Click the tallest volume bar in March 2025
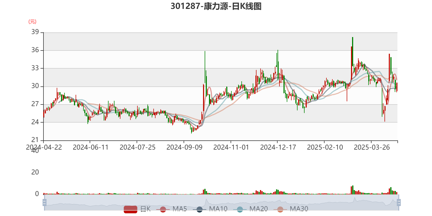 pos(353,190)
